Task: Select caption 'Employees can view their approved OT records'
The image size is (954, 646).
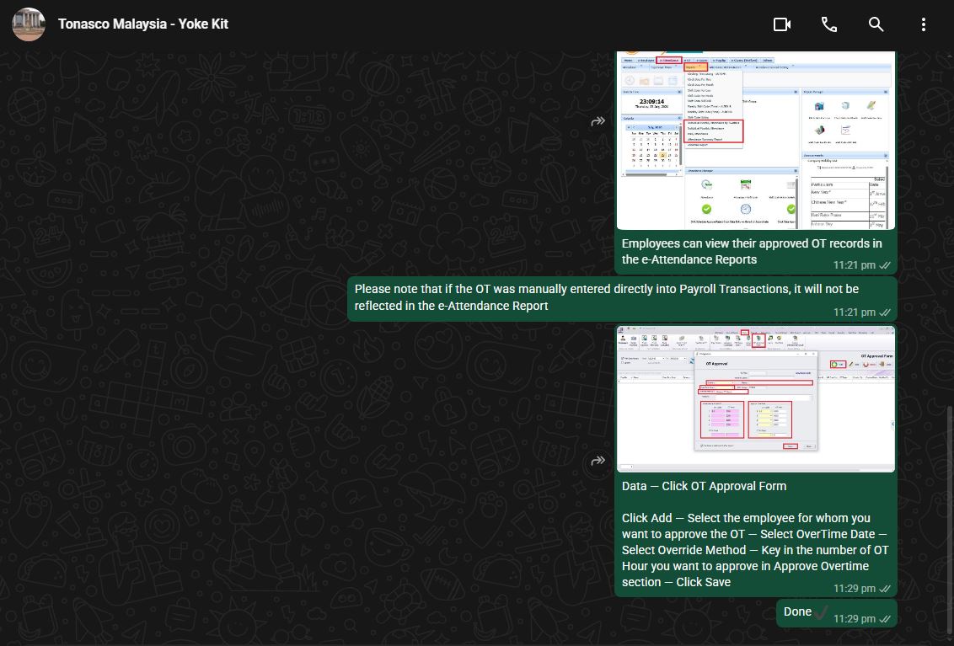Action: 752,251
